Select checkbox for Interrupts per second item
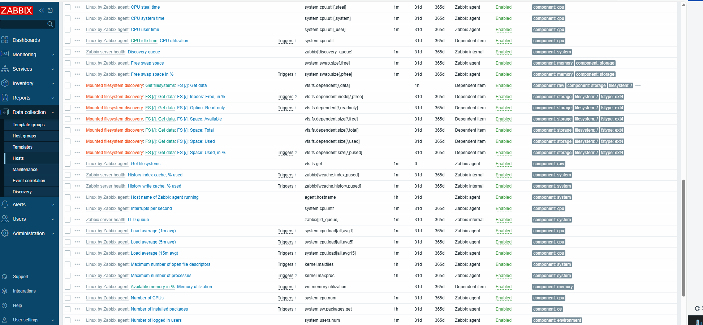 pos(68,208)
